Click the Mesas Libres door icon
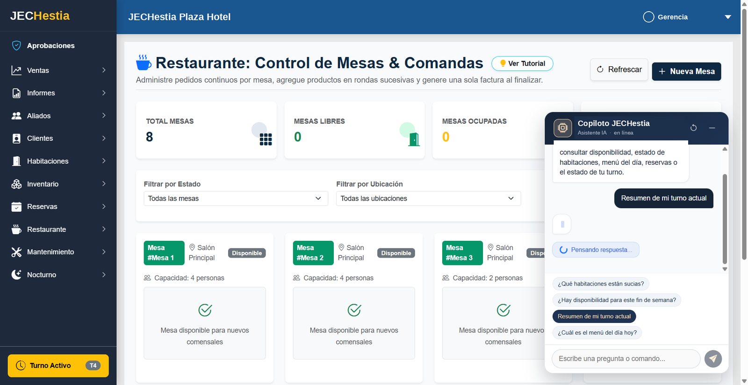The width and height of the screenshot is (748, 385). point(414,139)
